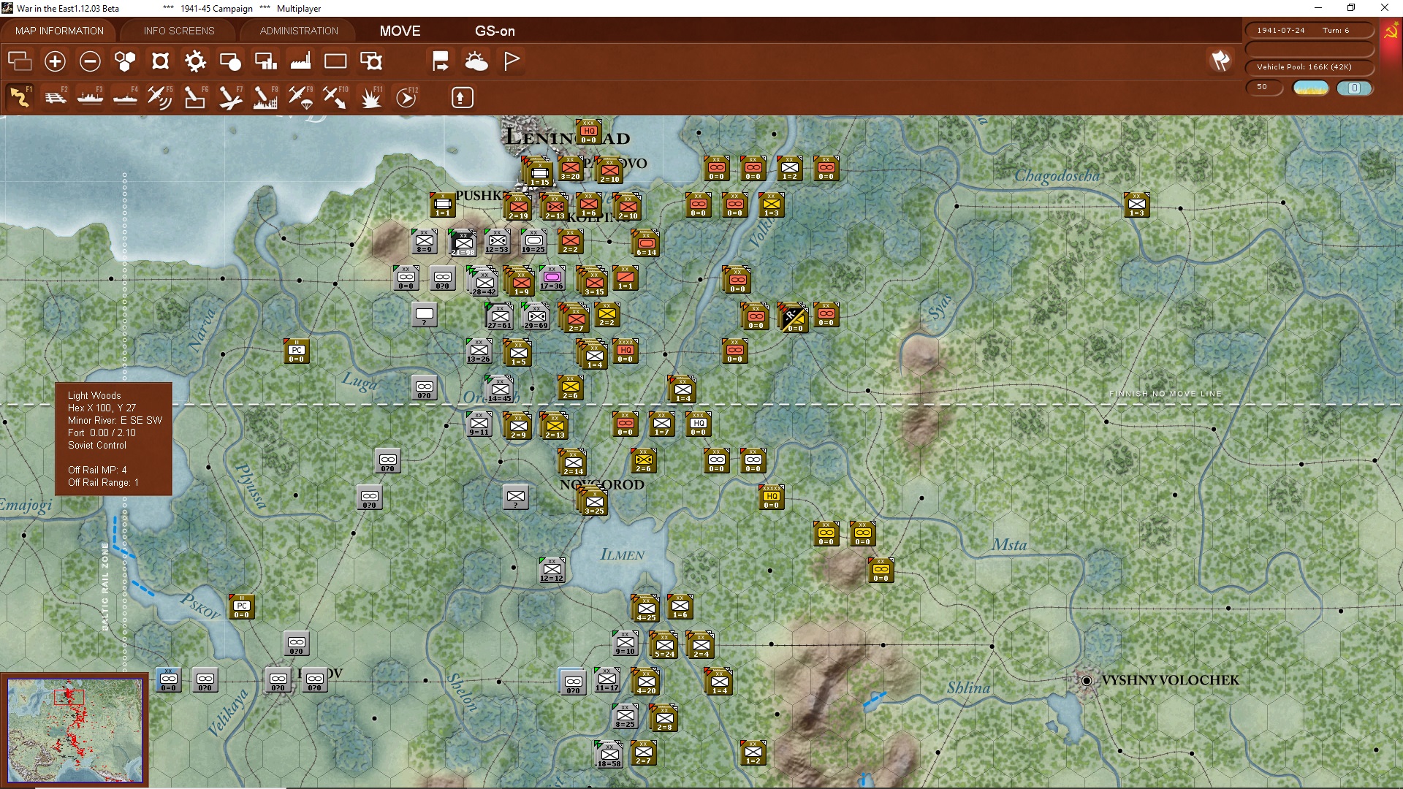This screenshot has width=1403, height=789.
Task: Toggle unit counters with overlapping rectangles icon
Action: [20, 61]
